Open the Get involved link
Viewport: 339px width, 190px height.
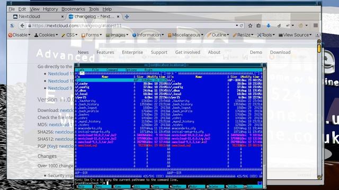[188, 52]
